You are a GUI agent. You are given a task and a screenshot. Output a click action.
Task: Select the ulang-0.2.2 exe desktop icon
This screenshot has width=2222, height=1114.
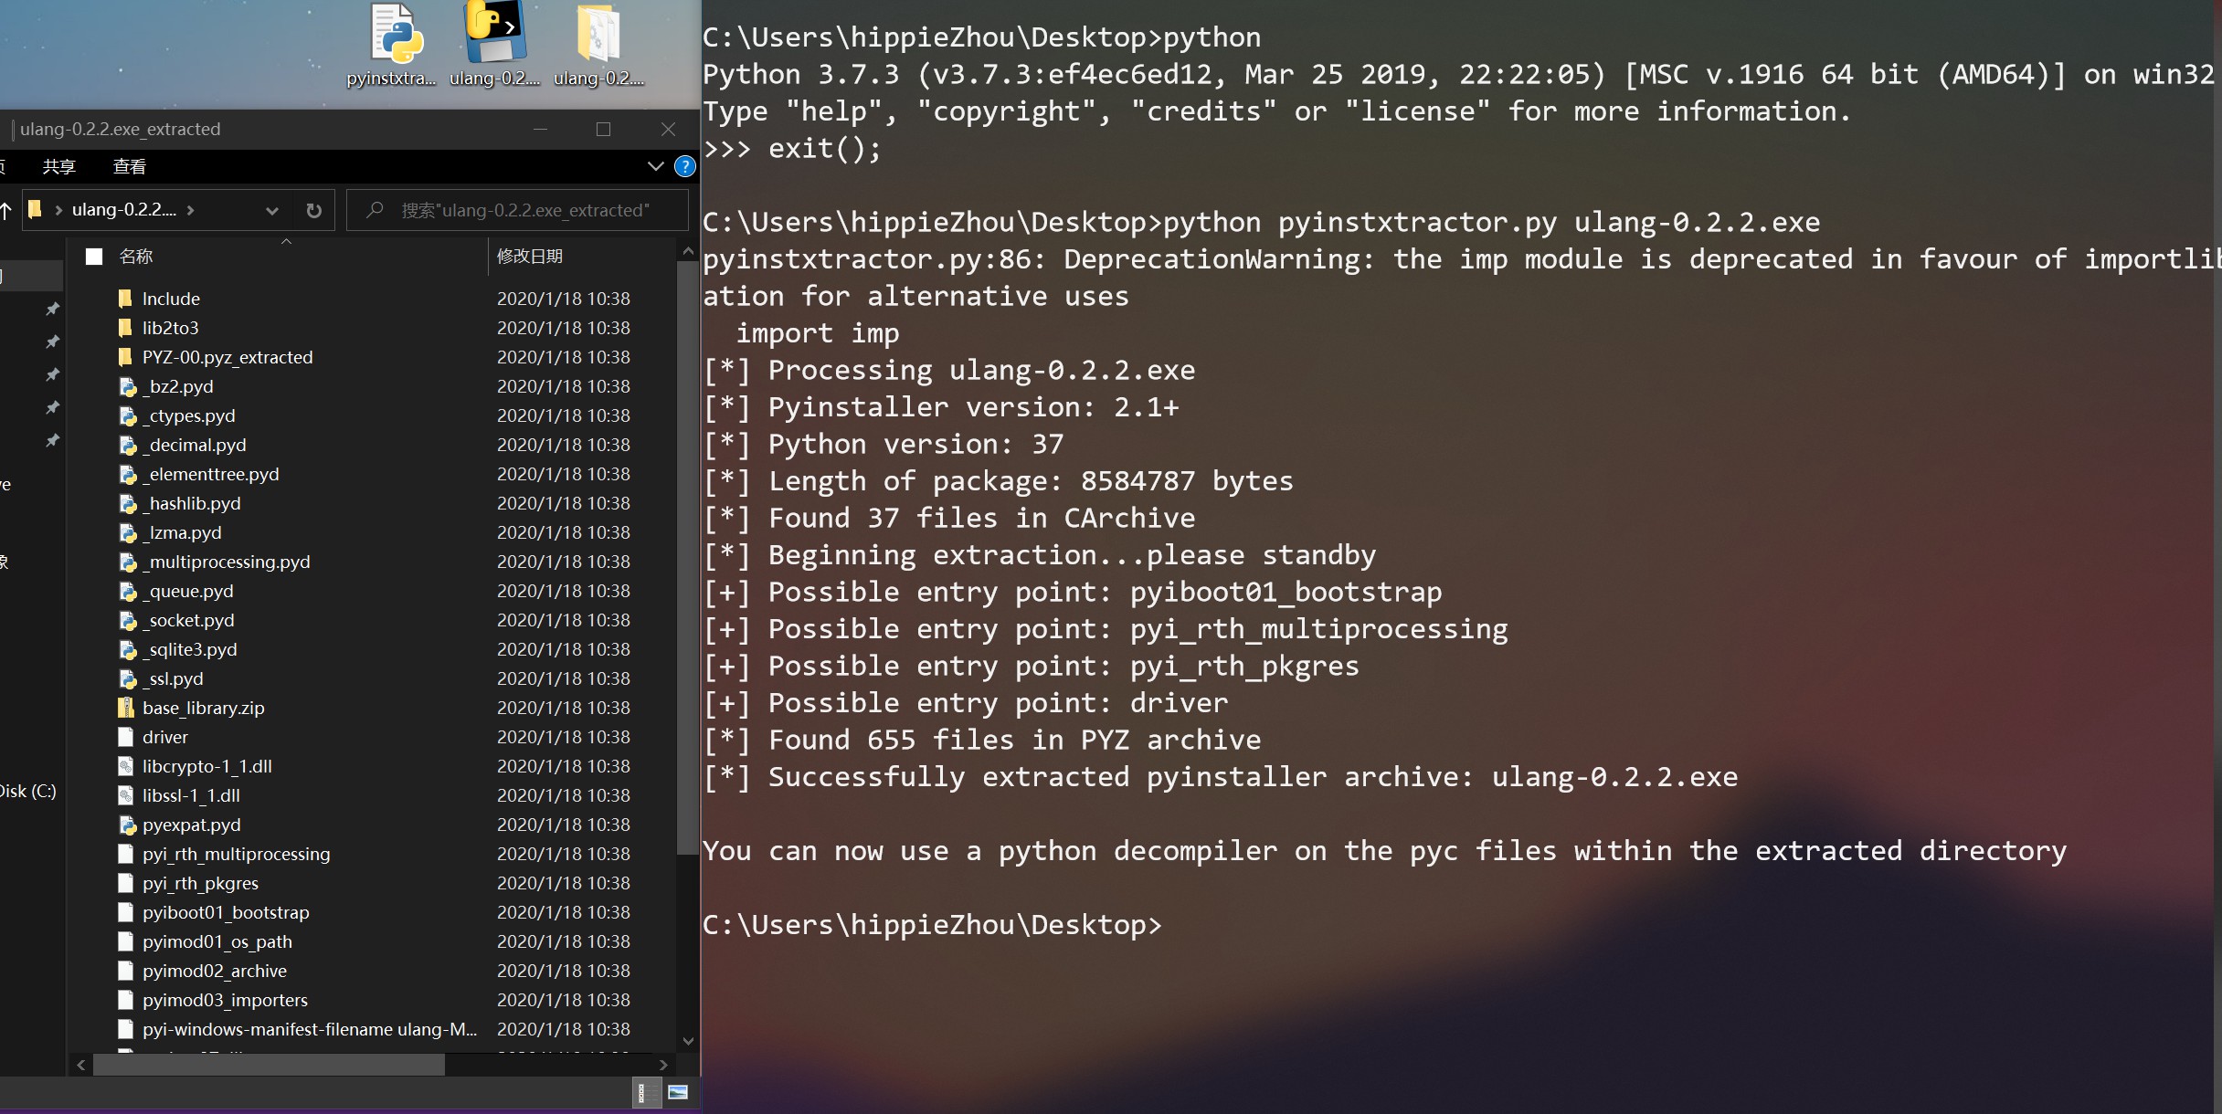pos(495,46)
